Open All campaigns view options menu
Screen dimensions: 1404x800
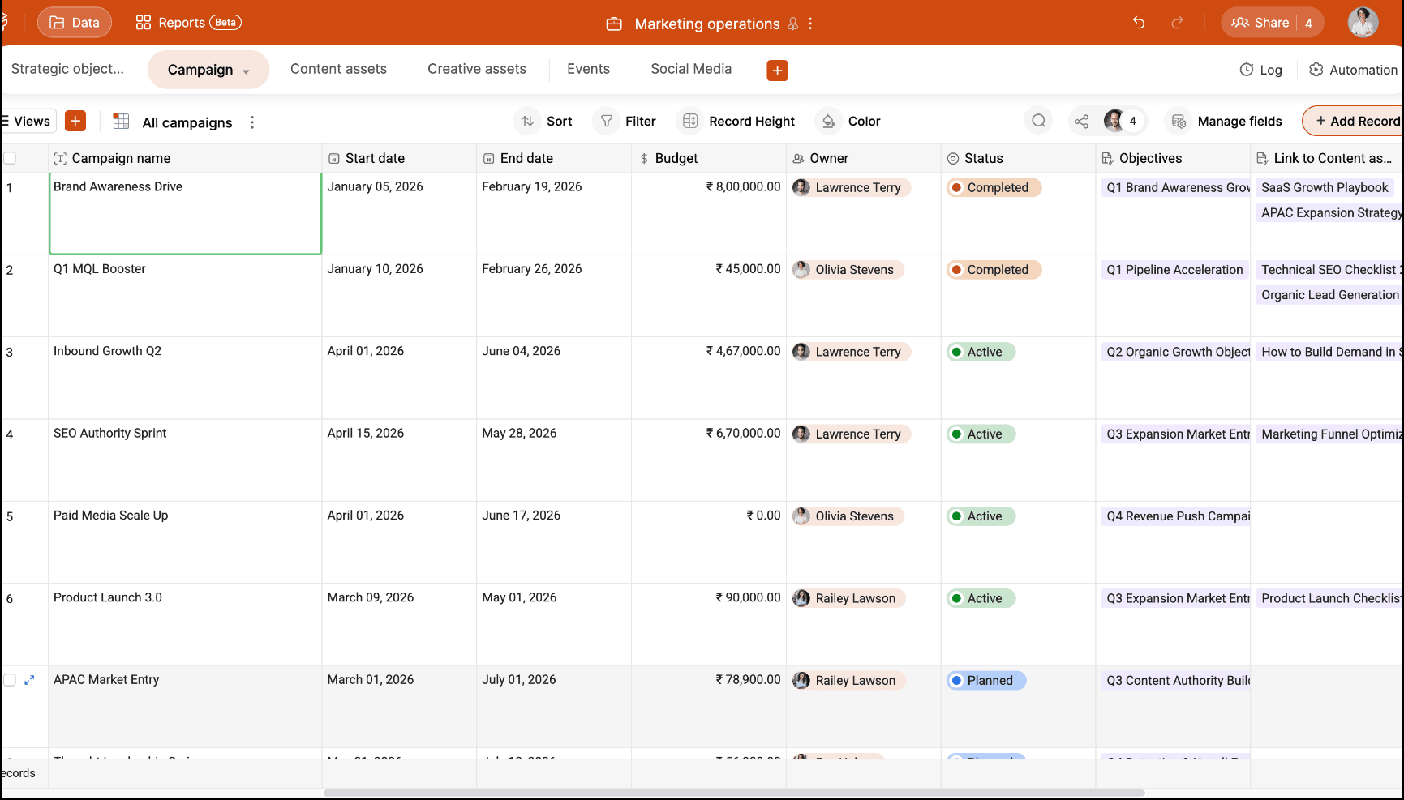pyautogui.click(x=252, y=122)
